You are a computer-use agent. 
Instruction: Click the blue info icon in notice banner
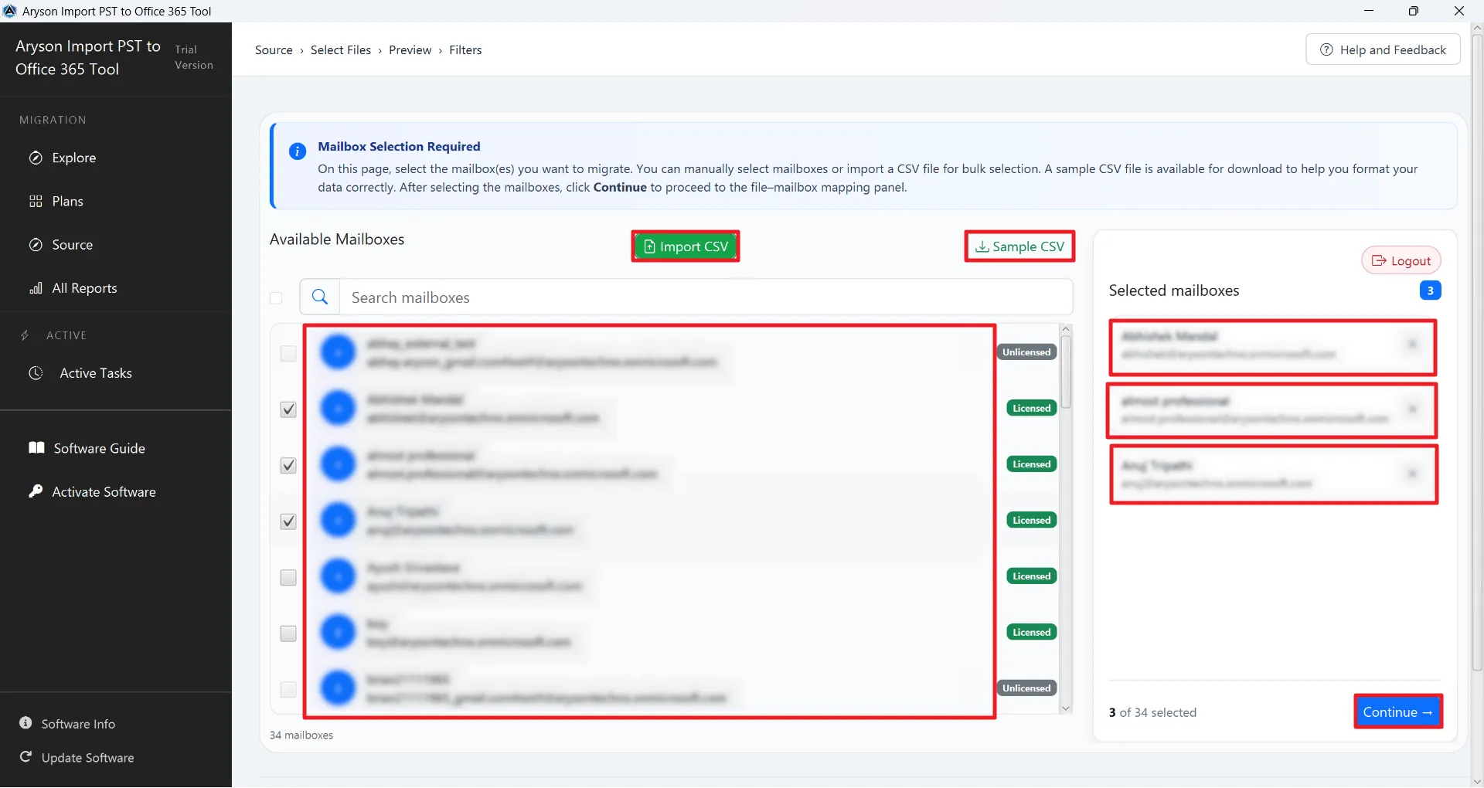click(x=297, y=151)
